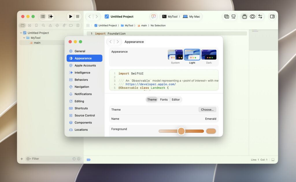Screen dimensions: 296x182
Task: Toggle the navigator list icon in Xcode toolbar
Action: coord(43,16)
